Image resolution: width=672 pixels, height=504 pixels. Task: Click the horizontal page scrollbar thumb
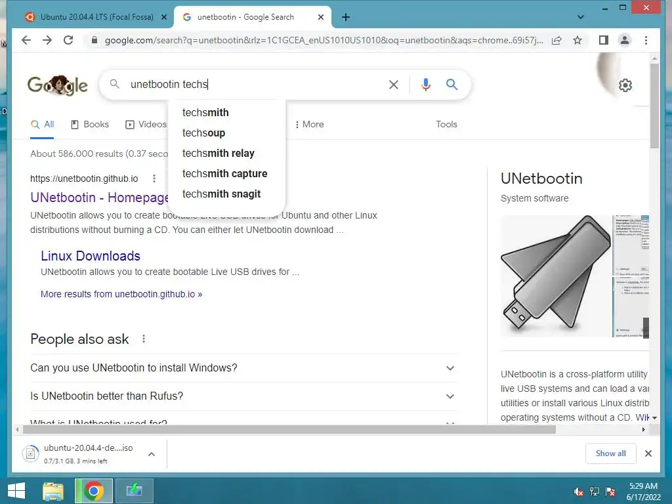pos(289,429)
